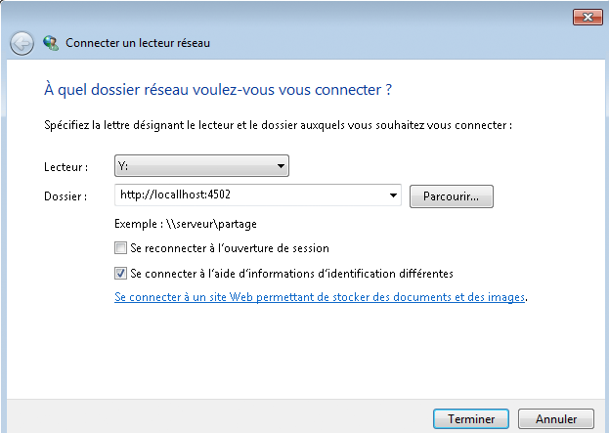609x433 pixels.
Task: Close the dialog with the red X
Action: [x=587, y=17]
